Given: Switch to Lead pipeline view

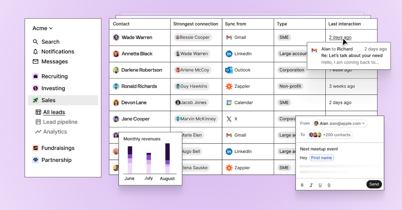Looking at the screenshot, I should tap(60, 122).
